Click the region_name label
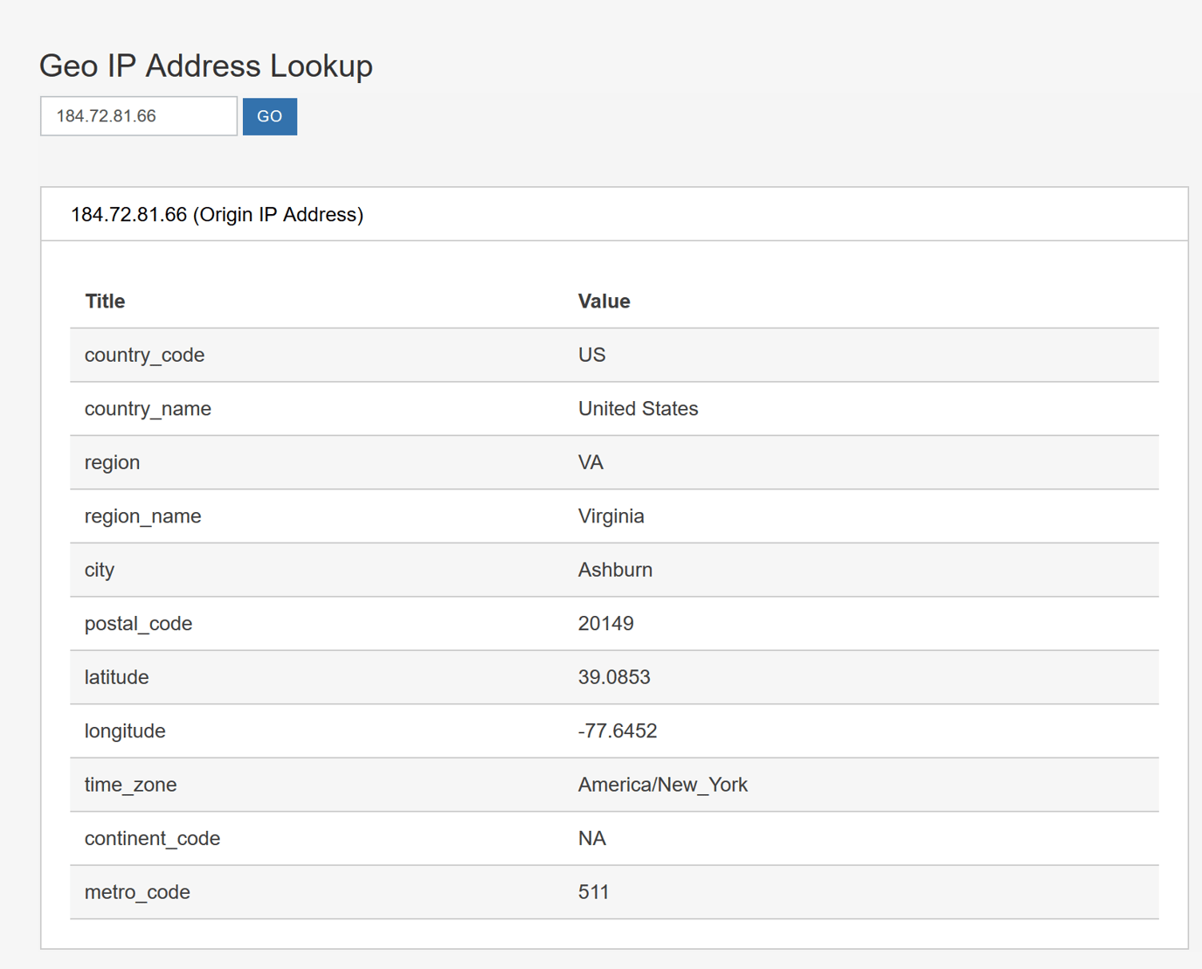Image resolution: width=1202 pixels, height=969 pixels. [x=142, y=516]
